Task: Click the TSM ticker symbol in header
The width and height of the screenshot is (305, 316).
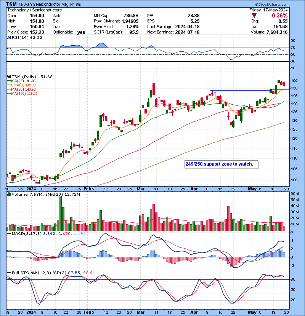Action: tap(11, 4)
